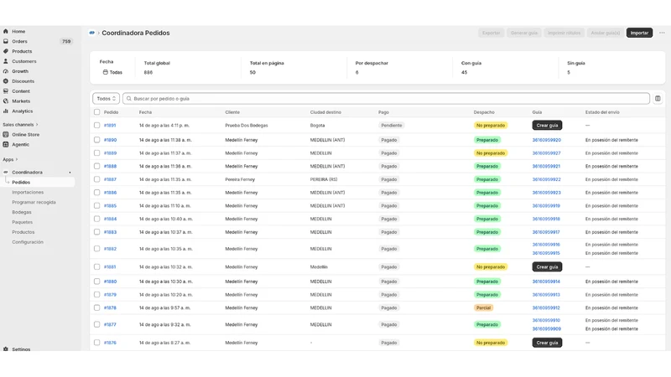Check the box for order #1889
This screenshot has height=377, width=671.
[x=96, y=153]
